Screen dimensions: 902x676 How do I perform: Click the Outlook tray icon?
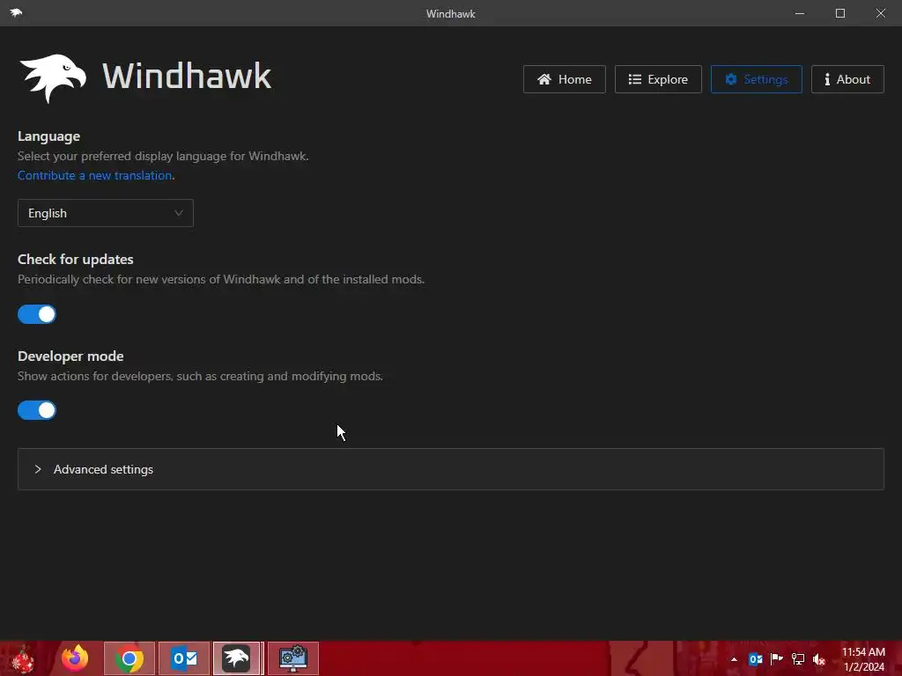[x=755, y=659]
